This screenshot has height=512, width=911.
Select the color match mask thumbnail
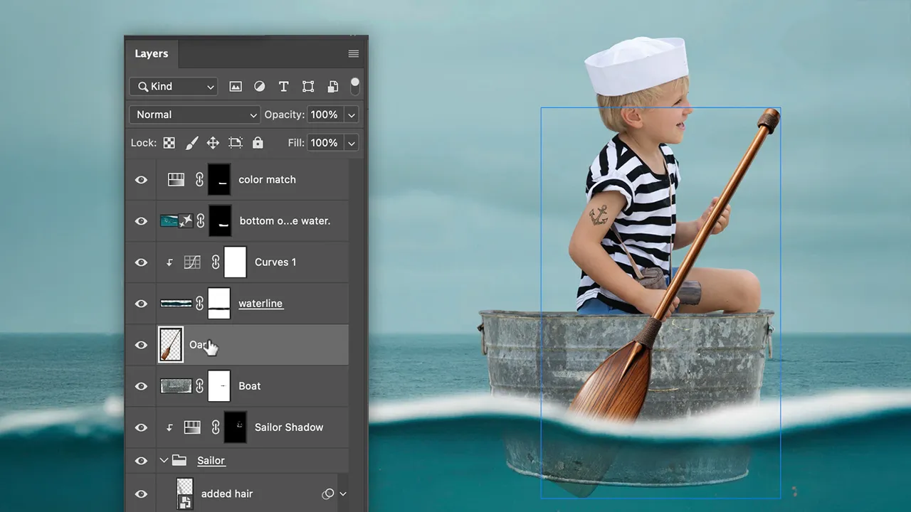219,180
